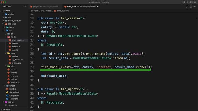Click model in the breadcrumb
198x111 pixels.
(49, 11)
